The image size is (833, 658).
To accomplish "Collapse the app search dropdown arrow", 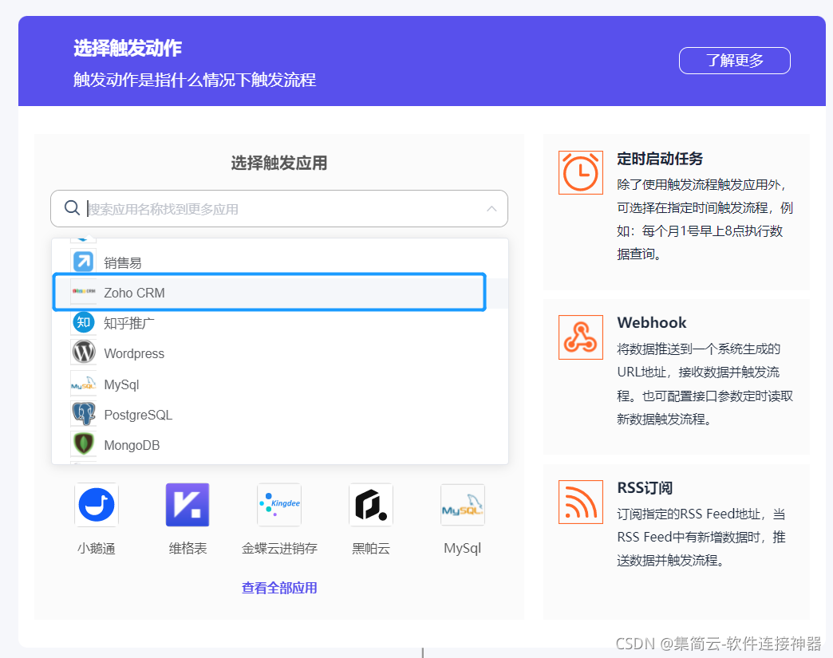I will (492, 209).
